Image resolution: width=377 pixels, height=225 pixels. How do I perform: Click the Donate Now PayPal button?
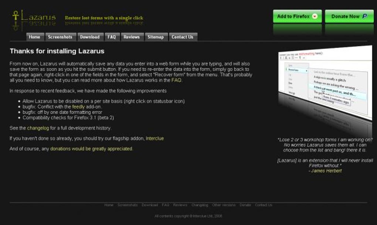tap(349, 16)
